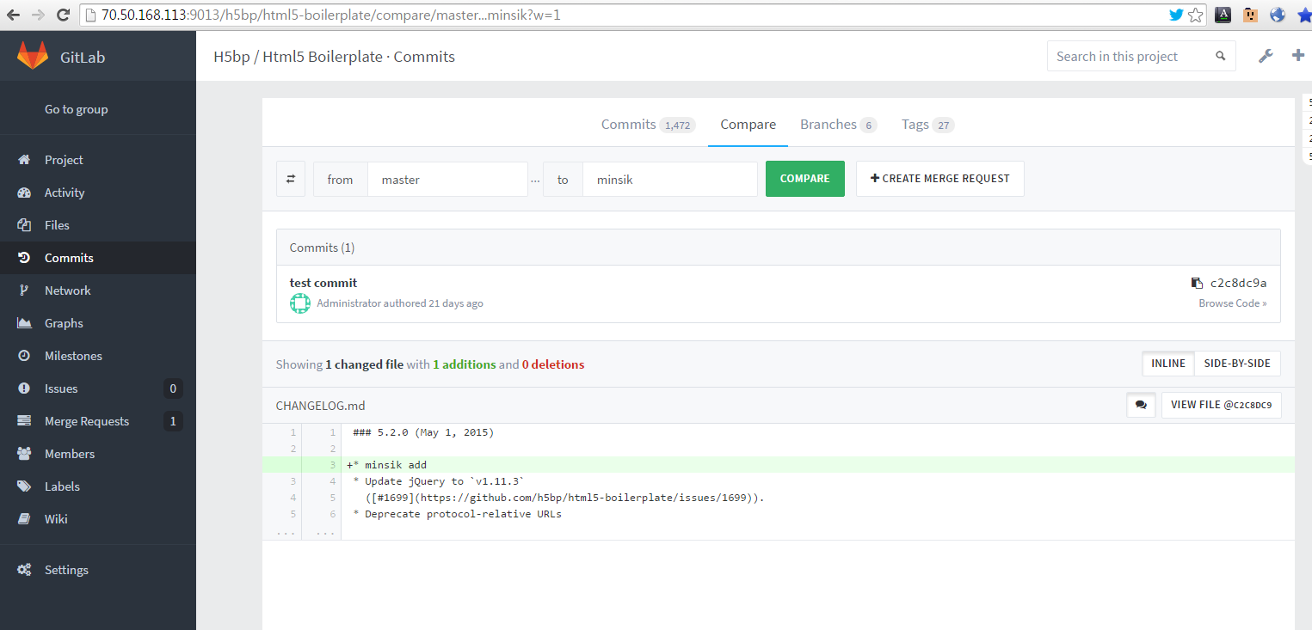This screenshot has height=630, width=1312.
Task: Open the Network sidebar section
Action: pos(67,290)
